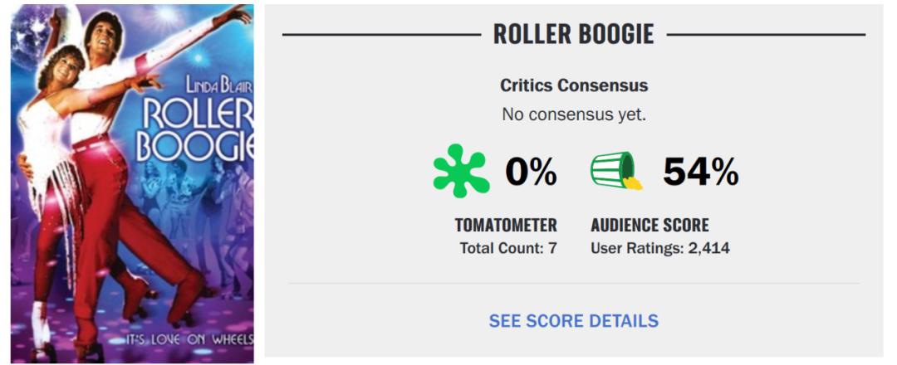
Task: Select the AUDIENCE SCORE label
Action: [x=649, y=225]
